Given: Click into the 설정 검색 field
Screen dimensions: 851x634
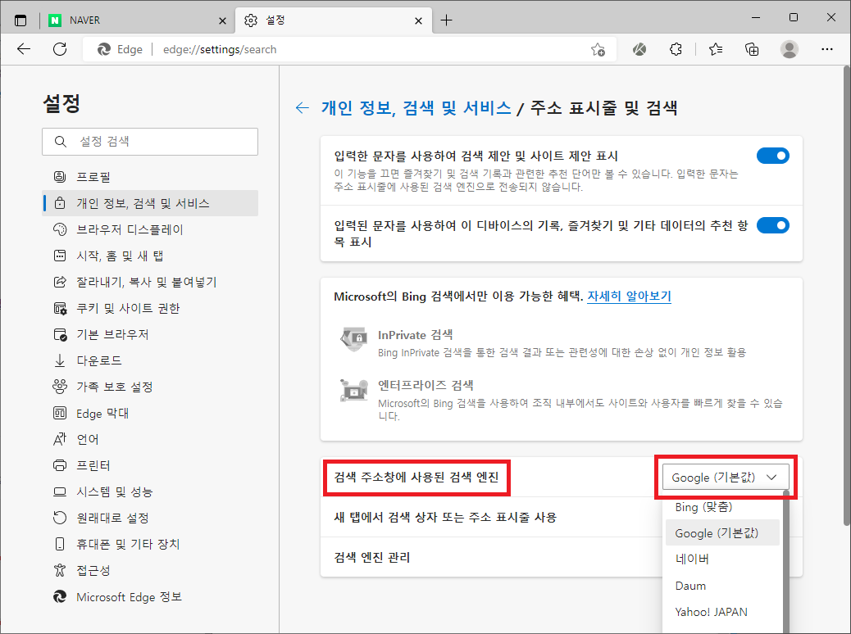Looking at the screenshot, I should pos(150,142).
